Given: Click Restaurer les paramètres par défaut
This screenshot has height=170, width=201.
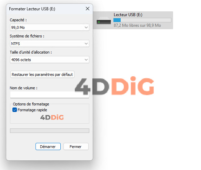Looking at the screenshot, I should tap(42, 75).
